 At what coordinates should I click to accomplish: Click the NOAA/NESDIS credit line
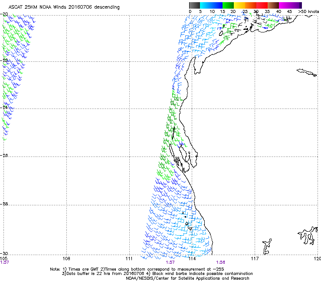pos(187,278)
